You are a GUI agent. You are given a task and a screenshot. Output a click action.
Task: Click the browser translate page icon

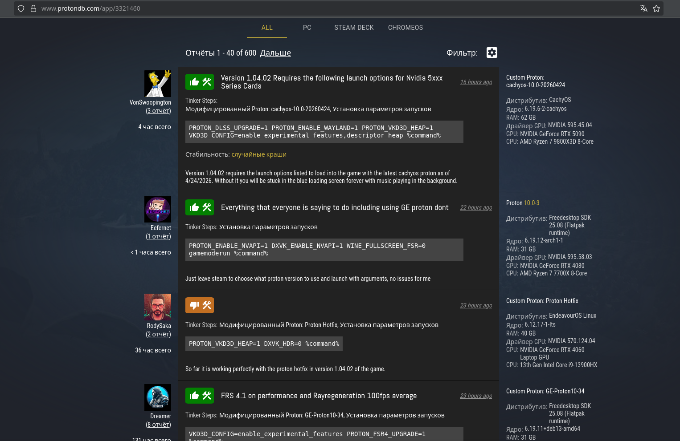click(643, 8)
